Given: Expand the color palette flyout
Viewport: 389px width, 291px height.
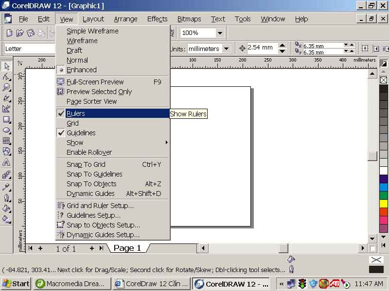Looking at the screenshot, I should click(384, 245).
